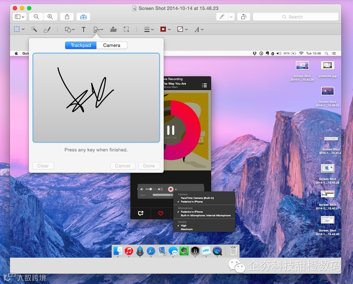Open the Share menu
The height and width of the screenshot is (284, 353).
67,17
